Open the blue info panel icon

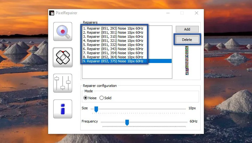coord(63,109)
